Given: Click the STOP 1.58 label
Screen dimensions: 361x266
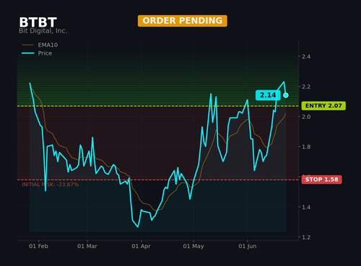Looking at the screenshot, I should coord(321,179).
